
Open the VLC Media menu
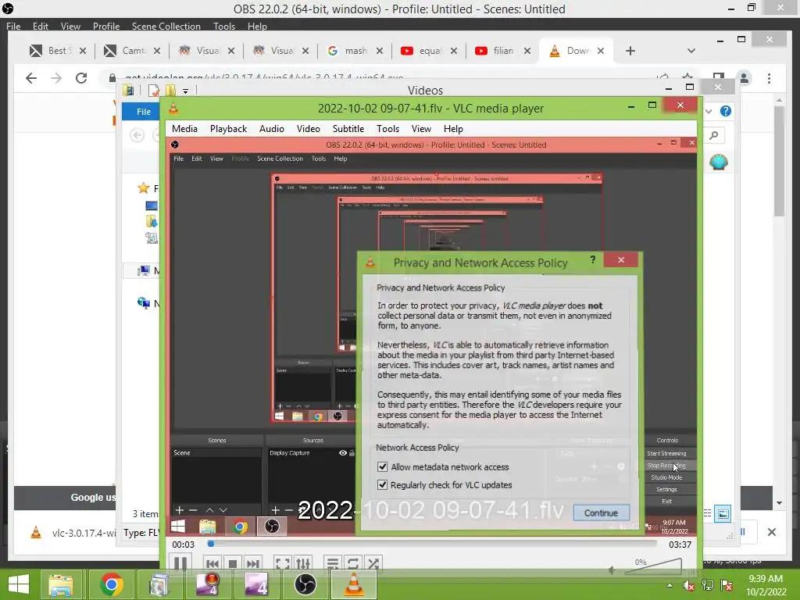(184, 129)
